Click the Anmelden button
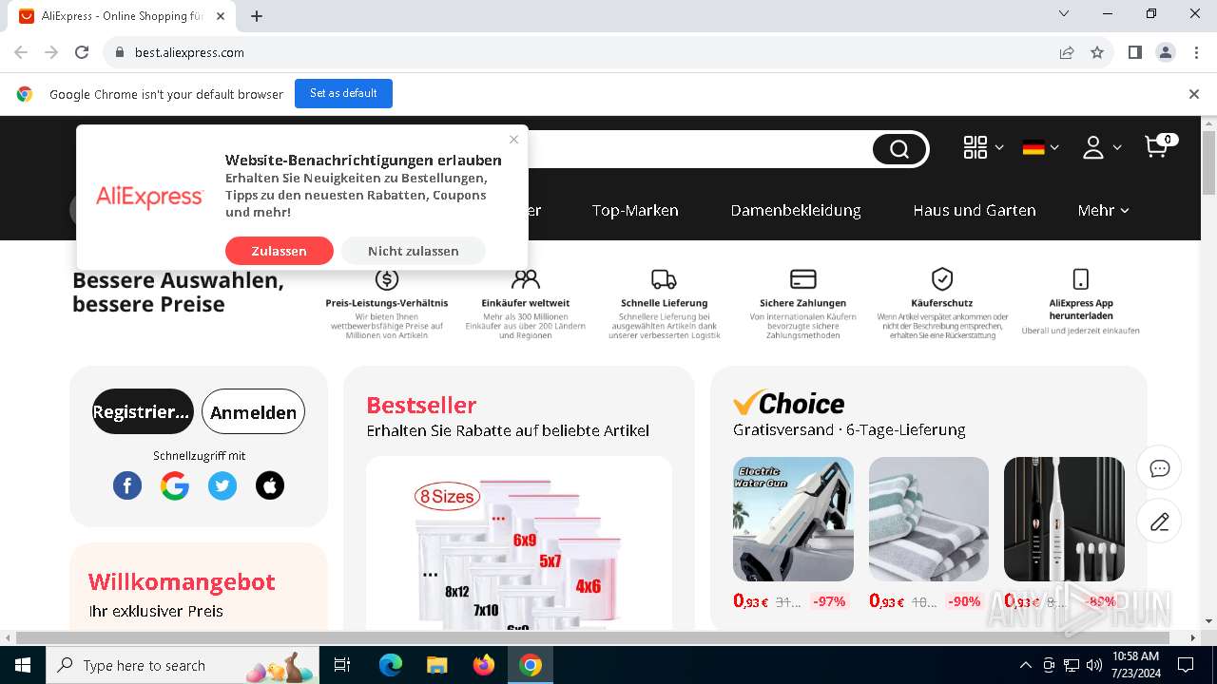The width and height of the screenshot is (1217, 684). click(x=253, y=412)
